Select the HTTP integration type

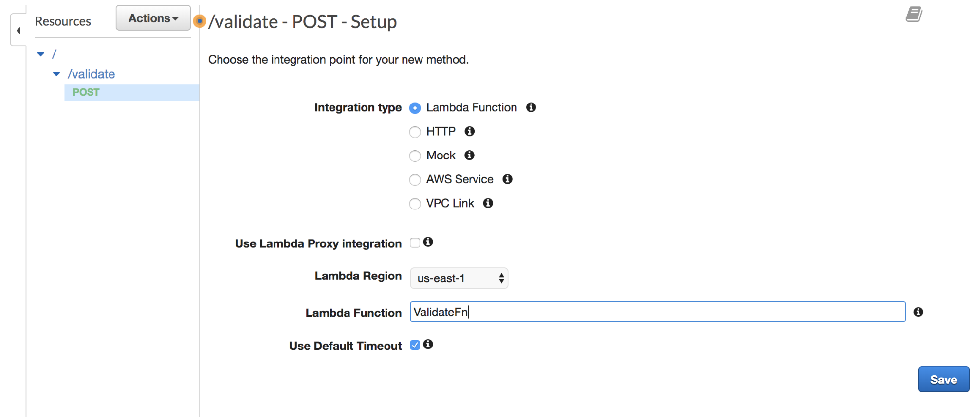click(x=415, y=132)
